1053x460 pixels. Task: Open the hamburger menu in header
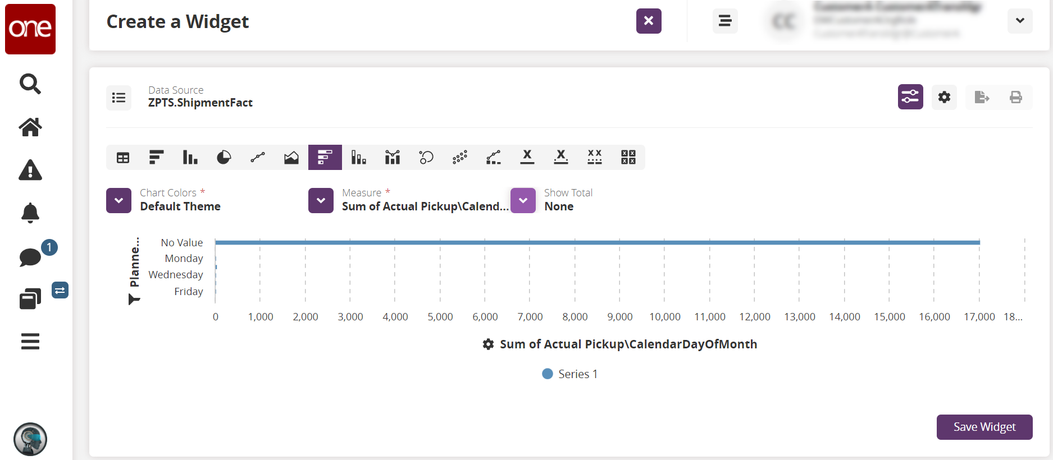[725, 21]
